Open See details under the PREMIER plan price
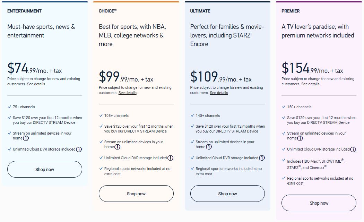The image size is (364, 222). [x=310, y=84]
